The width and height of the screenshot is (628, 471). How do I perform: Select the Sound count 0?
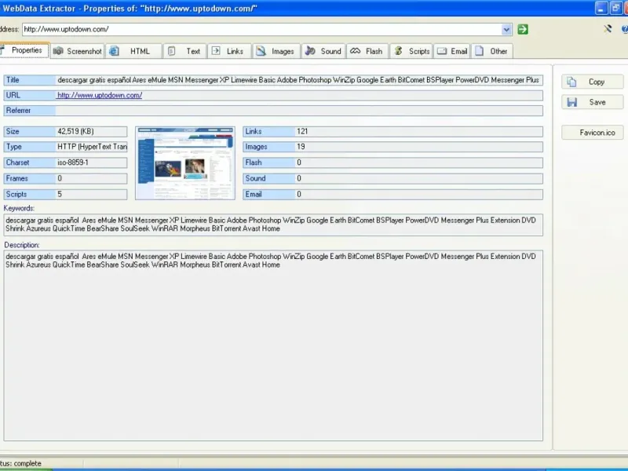299,178
